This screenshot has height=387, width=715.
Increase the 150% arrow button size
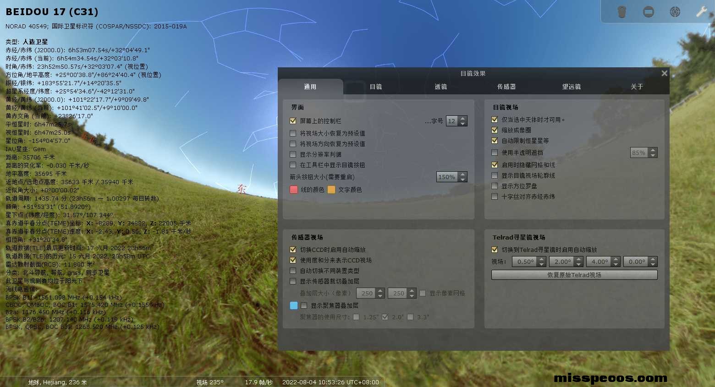(x=462, y=174)
